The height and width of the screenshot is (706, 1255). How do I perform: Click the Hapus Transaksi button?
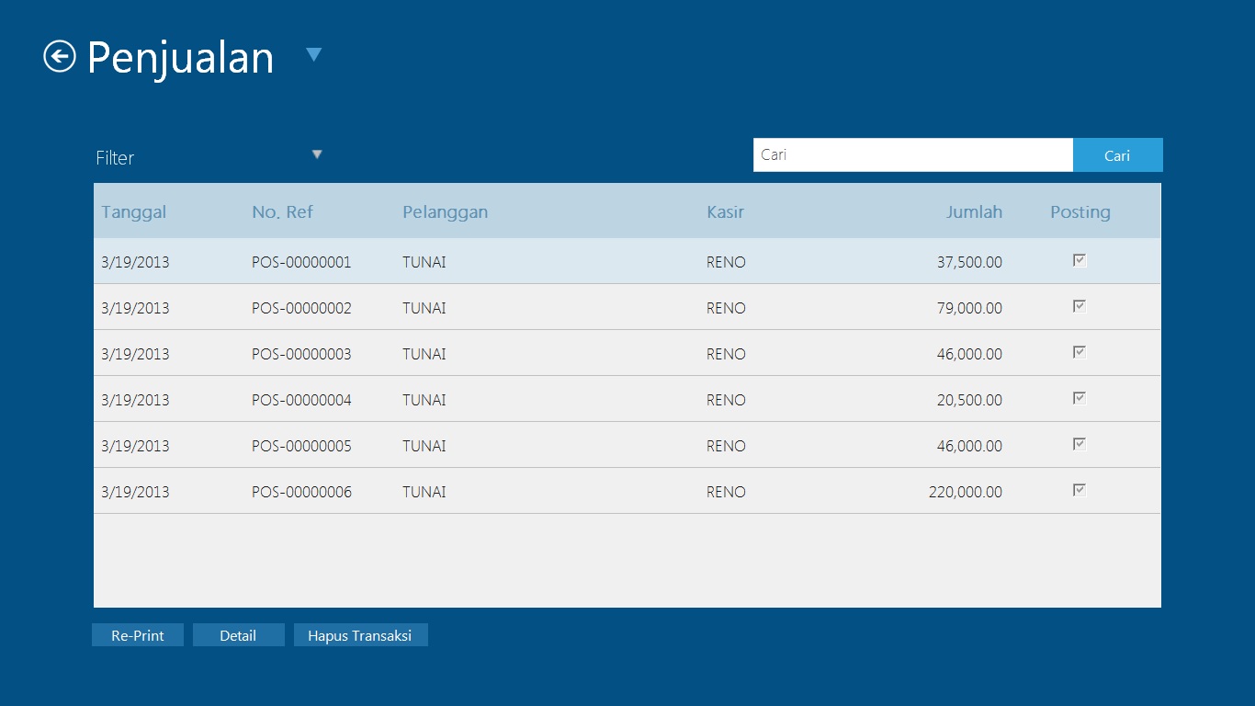[360, 635]
